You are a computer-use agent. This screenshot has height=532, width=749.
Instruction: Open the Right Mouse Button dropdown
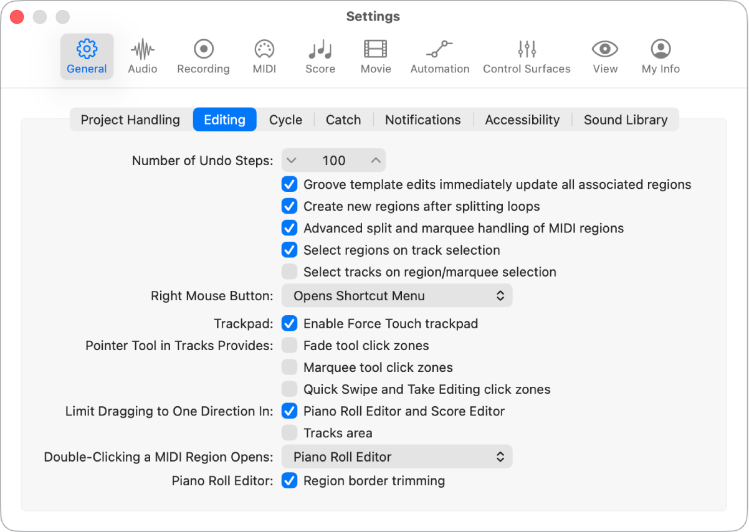[397, 295]
